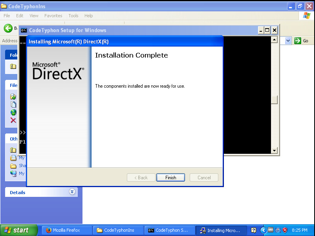Maximize the CodeTyphon Setup console window
Image resolution: width=315 pixels, height=236 pixels.
click(267, 30)
